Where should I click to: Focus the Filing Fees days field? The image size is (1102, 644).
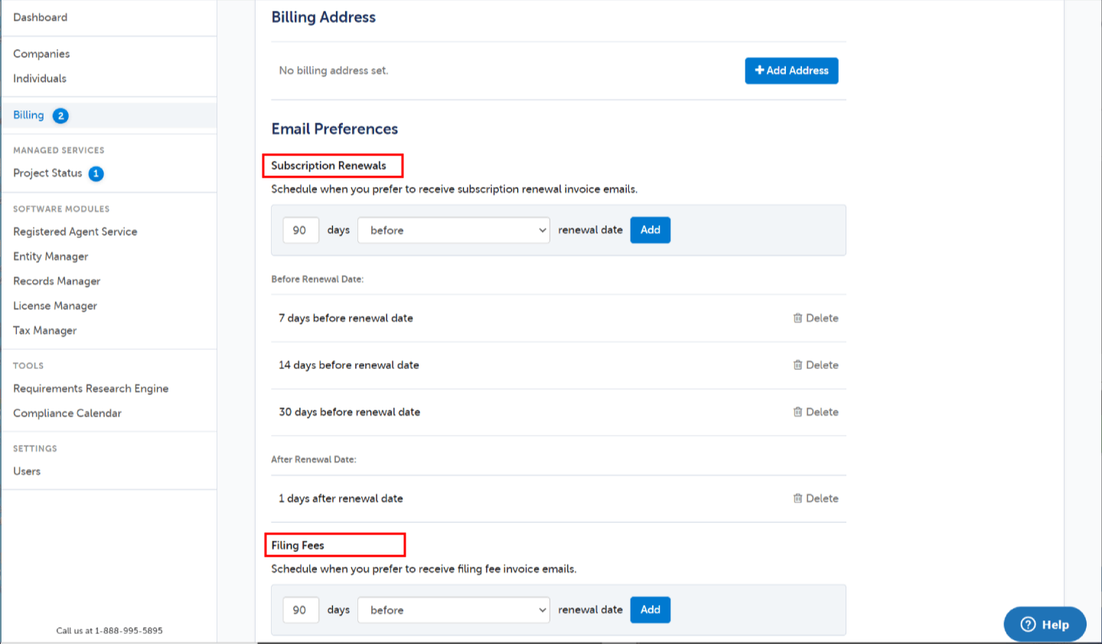[301, 610]
